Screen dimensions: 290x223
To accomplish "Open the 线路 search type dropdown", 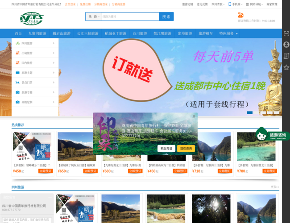I will [94, 17].
